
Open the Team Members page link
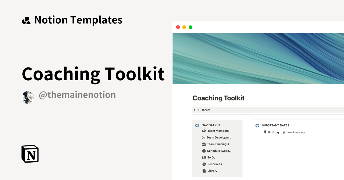tap(218, 131)
